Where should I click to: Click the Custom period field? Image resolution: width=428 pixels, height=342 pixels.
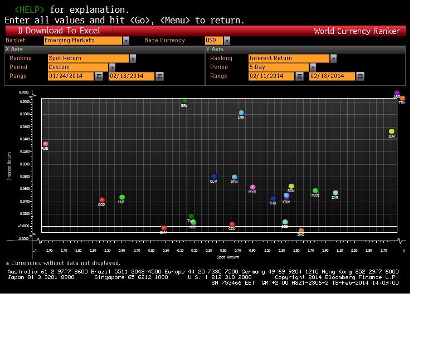(x=78, y=67)
